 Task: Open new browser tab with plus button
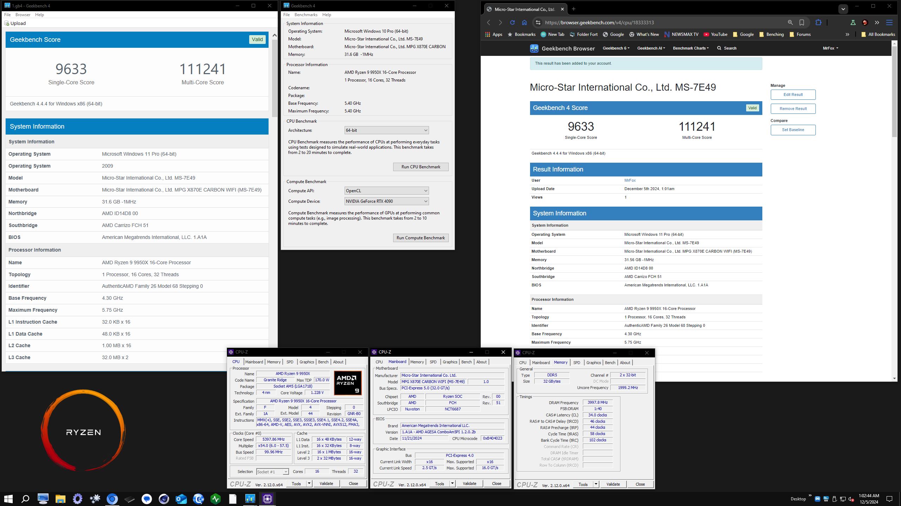(574, 9)
